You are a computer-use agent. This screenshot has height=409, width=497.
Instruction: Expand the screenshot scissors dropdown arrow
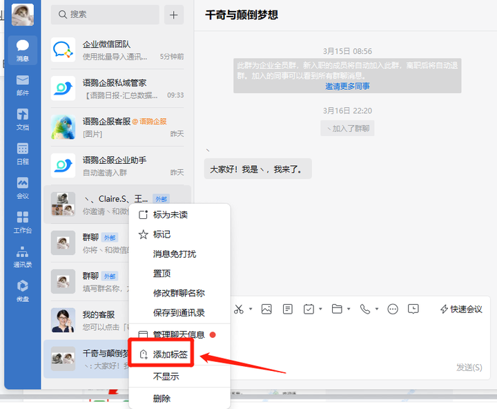(x=251, y=309)
